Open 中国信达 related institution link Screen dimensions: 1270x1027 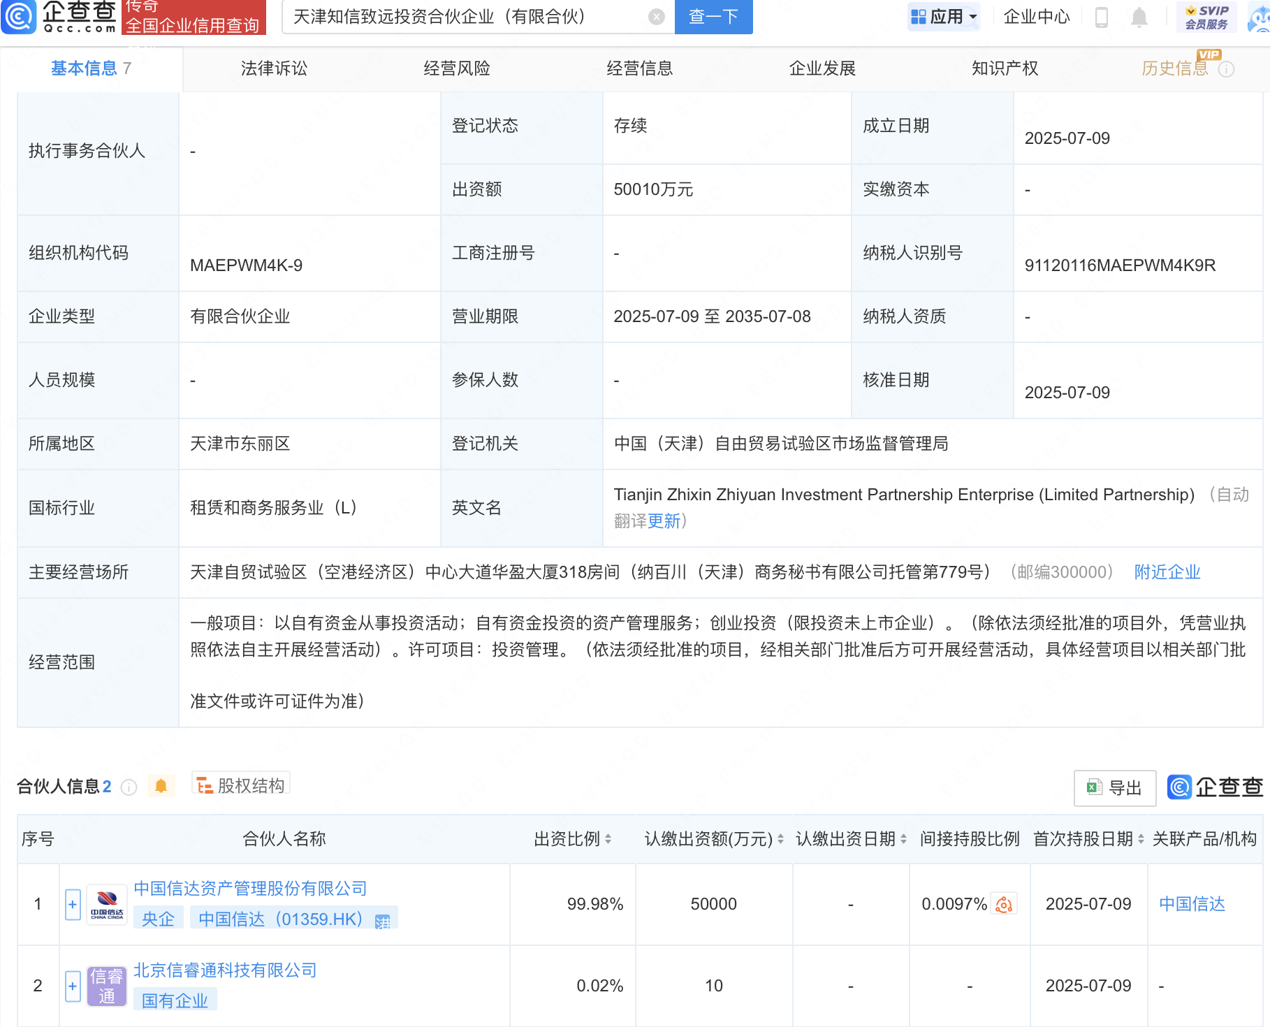click(x=1192, y=904)
